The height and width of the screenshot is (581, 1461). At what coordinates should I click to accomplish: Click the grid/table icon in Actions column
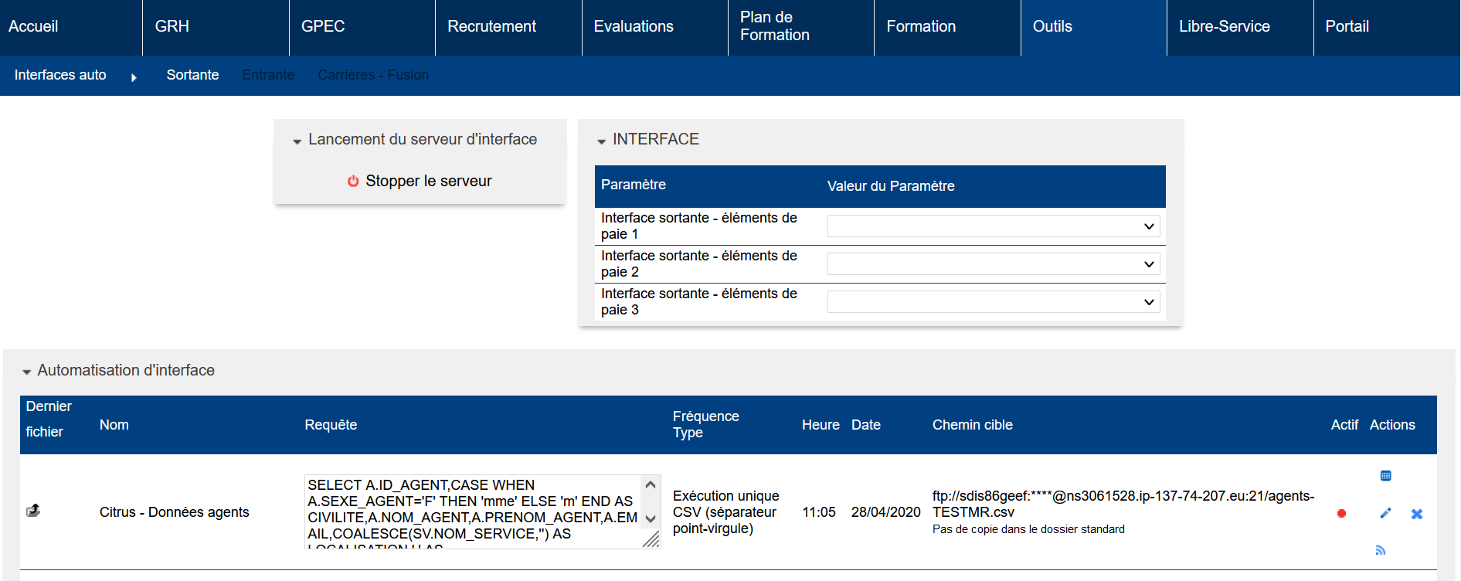[x=1385, y=476]
